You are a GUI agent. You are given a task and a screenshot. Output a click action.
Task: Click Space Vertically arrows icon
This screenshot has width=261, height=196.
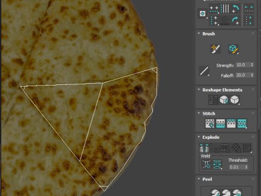[248, 20]
